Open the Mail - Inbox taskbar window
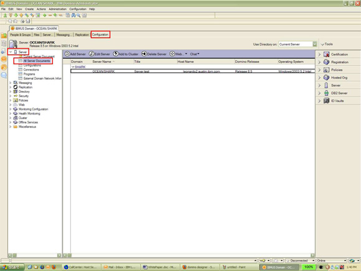361x271 pixels. pos(120,267)
